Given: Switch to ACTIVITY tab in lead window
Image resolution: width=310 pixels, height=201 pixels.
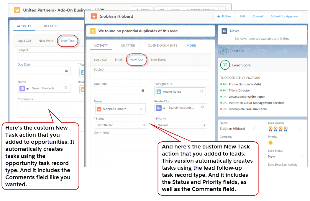Looking at the screenshot, I should point(101,45).
